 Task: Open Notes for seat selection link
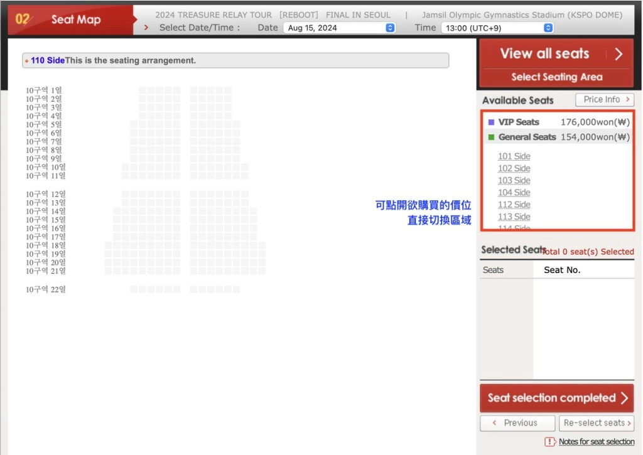596,442
